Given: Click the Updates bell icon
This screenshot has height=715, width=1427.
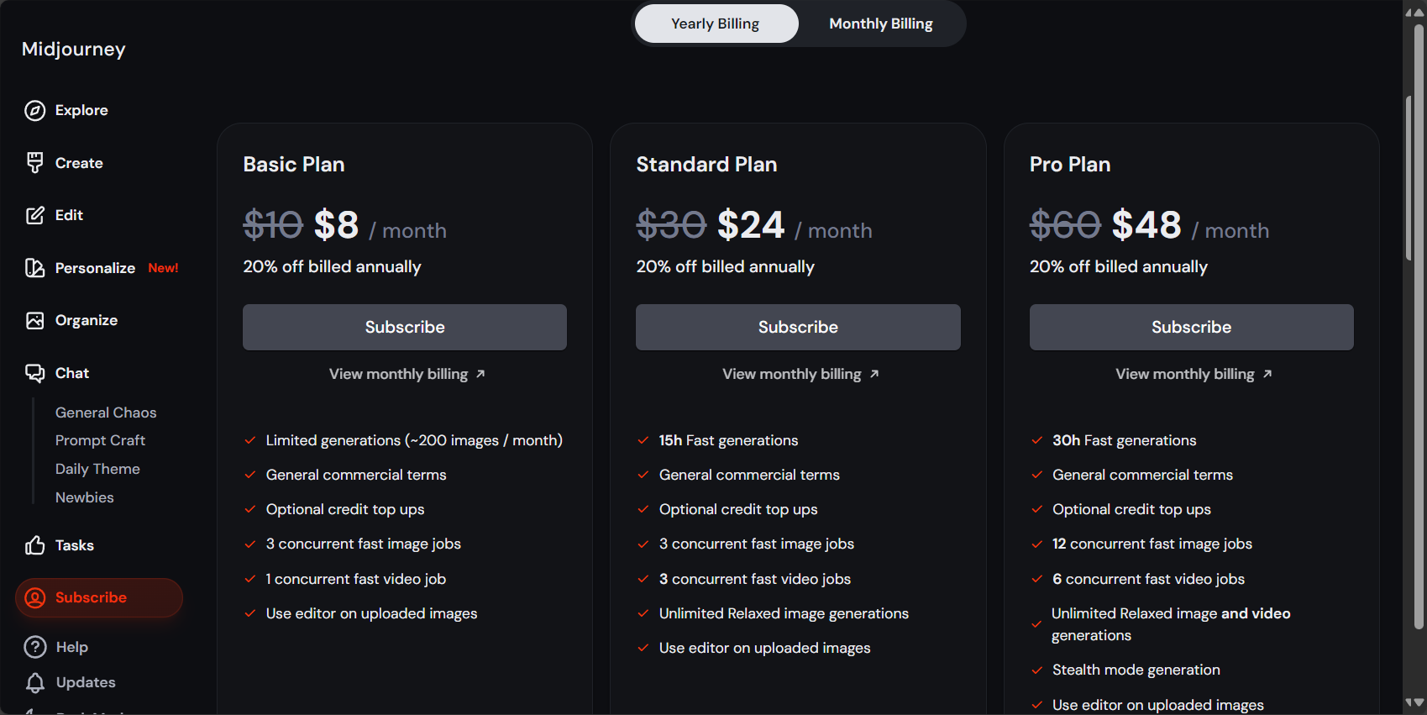Looking at the screenshot, I should click(x=34, y=682).
